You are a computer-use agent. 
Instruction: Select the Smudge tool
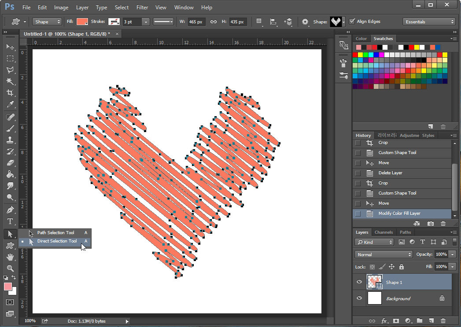(x=10, y=186)
